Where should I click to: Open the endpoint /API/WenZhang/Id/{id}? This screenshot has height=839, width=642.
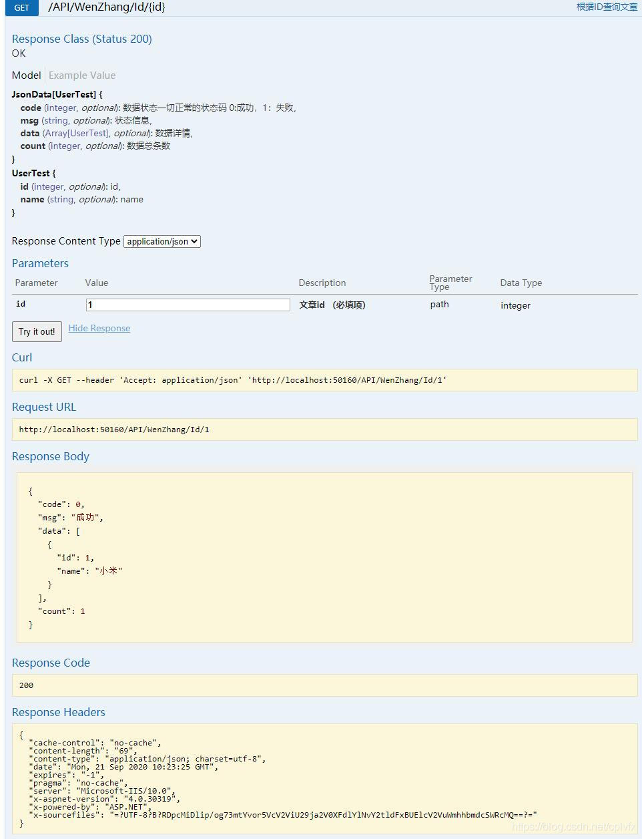tap(104, 7)
